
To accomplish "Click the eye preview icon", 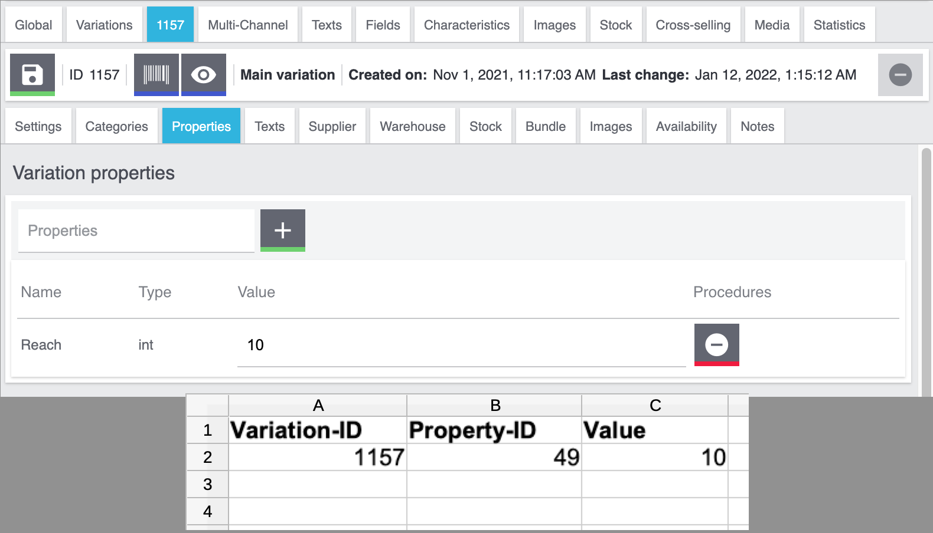I will click(x=204, y=74).
